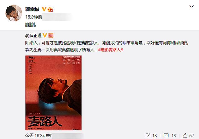
Task: Open the 今天 16:34 original post timestamp
Action: [35, 136]
